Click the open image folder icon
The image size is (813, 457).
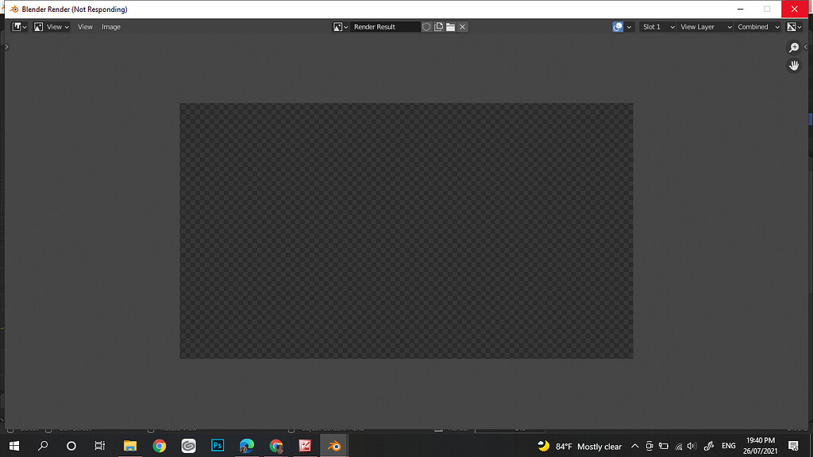pyautogui.click(x=451, y=27)
